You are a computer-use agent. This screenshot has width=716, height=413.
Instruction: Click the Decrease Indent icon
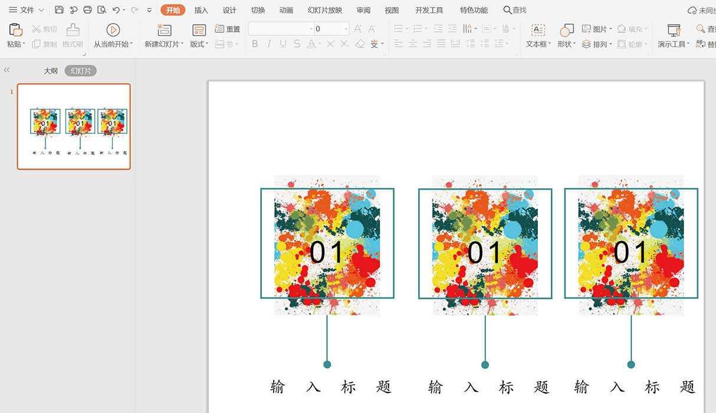click(438, 29)
